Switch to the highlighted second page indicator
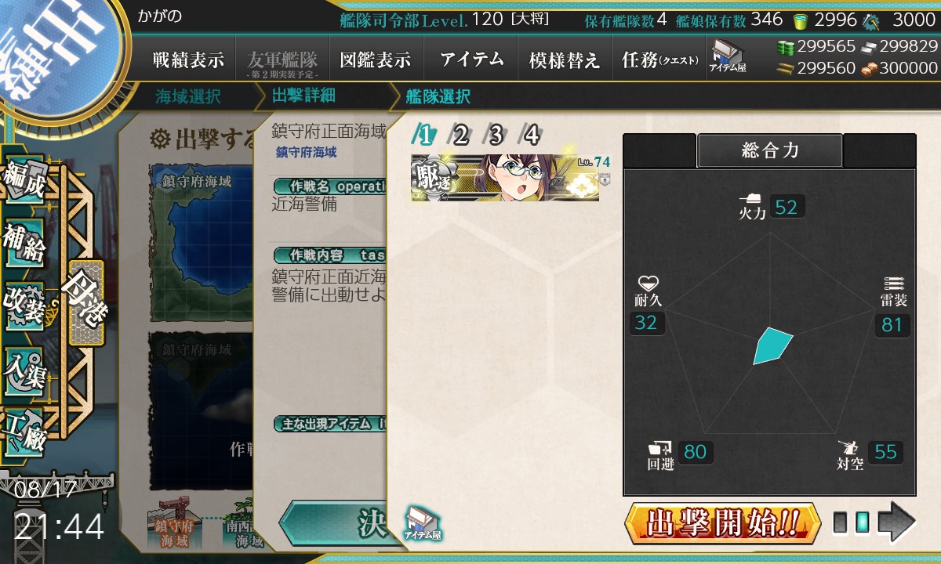The height and width of the screenshot is (564, 941). pyautogui.click(x=862, y=522)
